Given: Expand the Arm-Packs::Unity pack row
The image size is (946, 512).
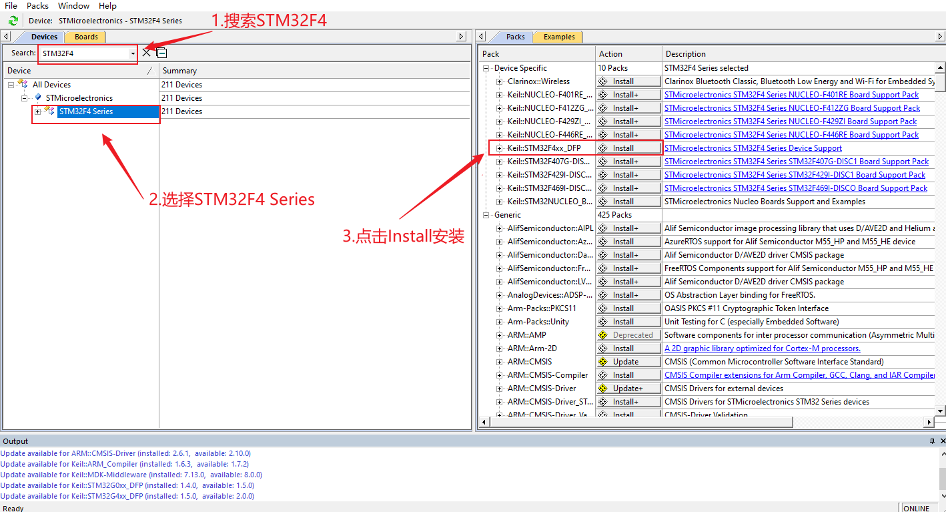Looking at the screenshot, I should pos(499,322).
